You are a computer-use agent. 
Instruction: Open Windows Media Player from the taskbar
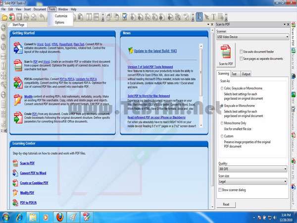coord(46,217)
